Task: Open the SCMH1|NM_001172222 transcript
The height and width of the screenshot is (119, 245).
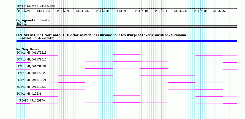Action: point(31,73)
